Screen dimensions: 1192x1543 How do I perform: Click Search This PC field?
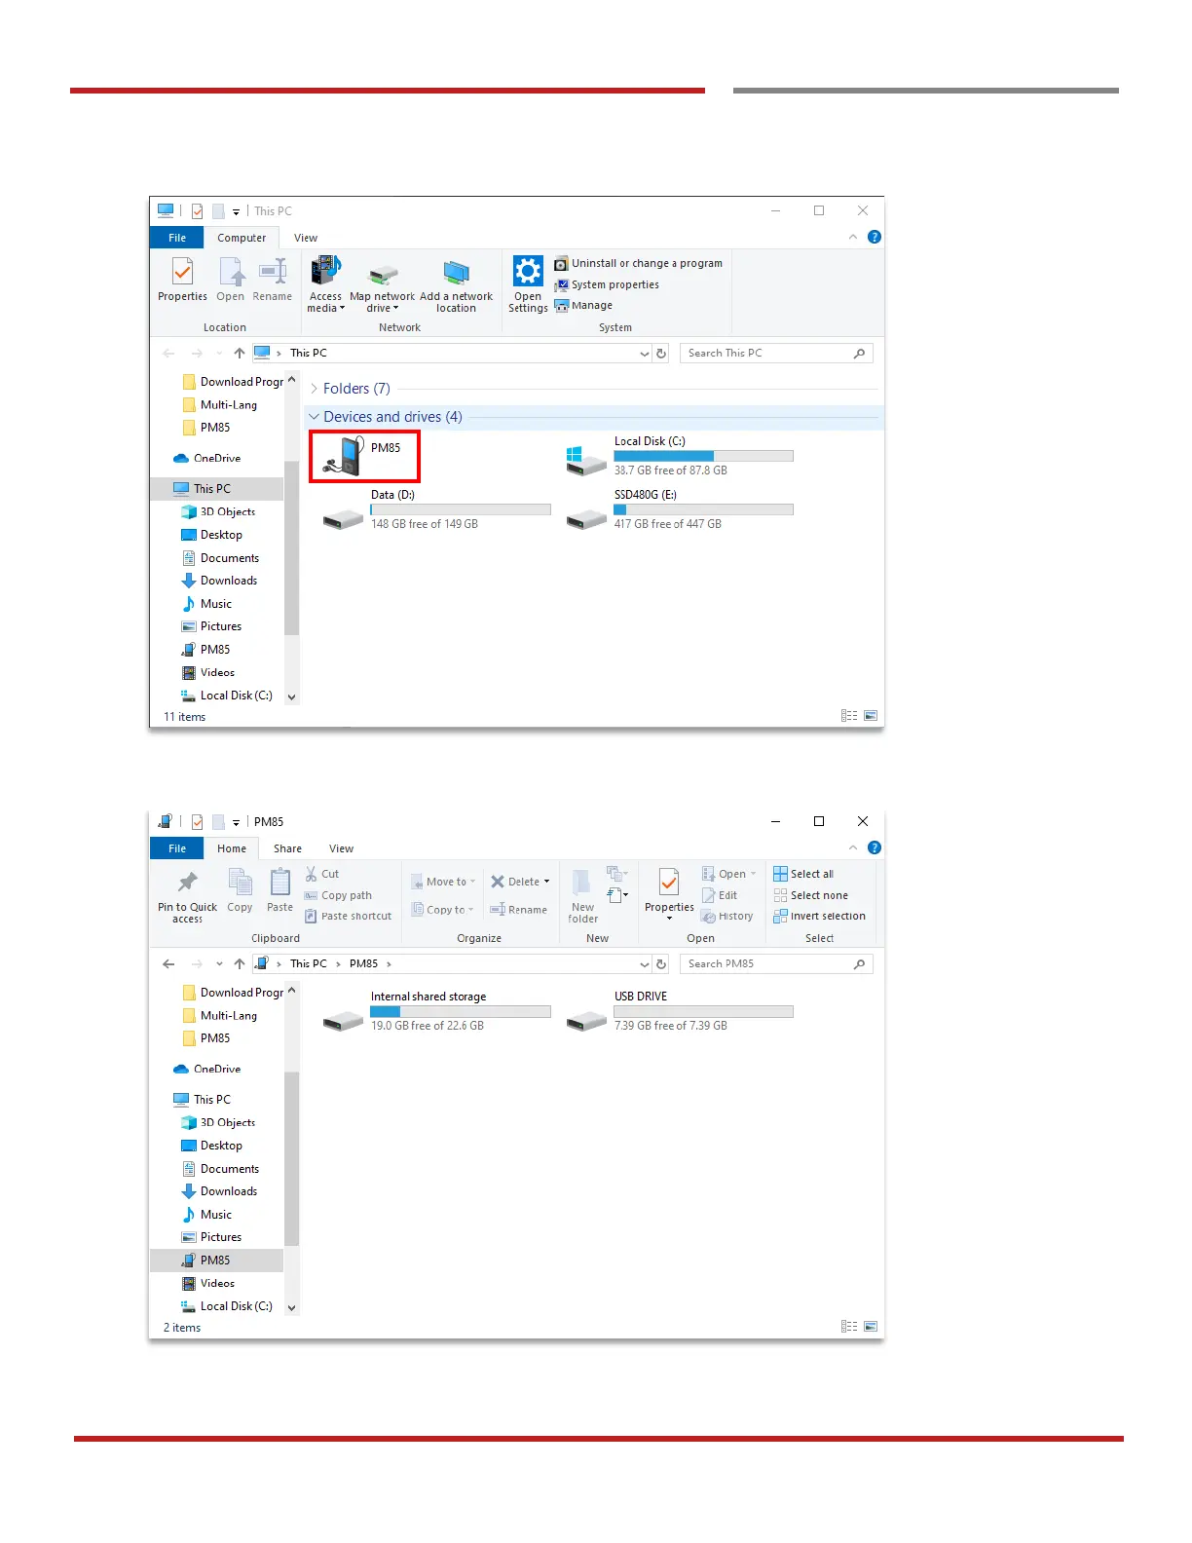pos(776,354)
